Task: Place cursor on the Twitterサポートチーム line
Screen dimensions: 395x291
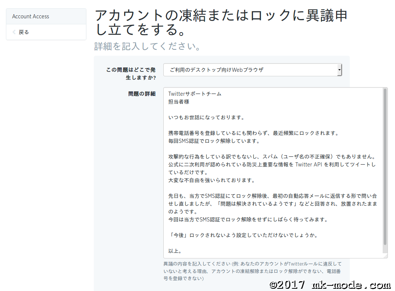Action: 195,94
